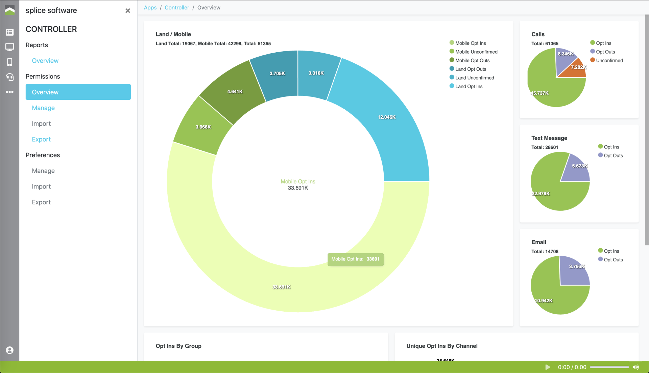Open the user account icon at sidebar bottom
Image resolution: width=649 pixels, height=373 pixels.
(10, 350)
